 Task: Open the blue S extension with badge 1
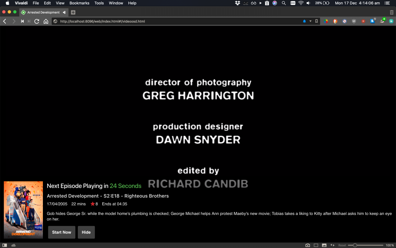pyautogui.click(x=373, y=21)
